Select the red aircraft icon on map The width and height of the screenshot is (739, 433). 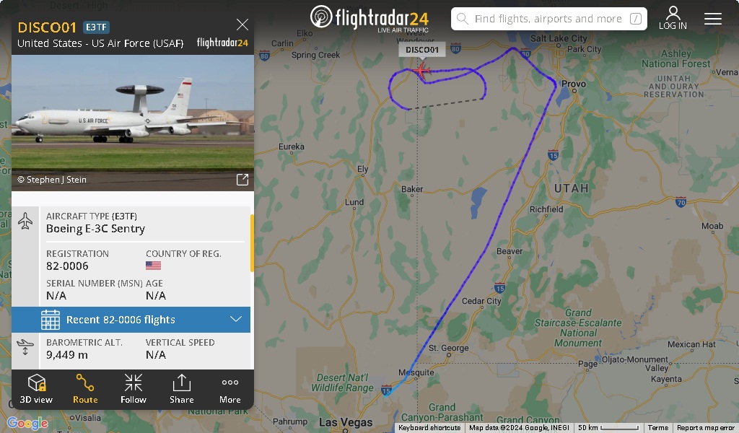click(421, 71)
